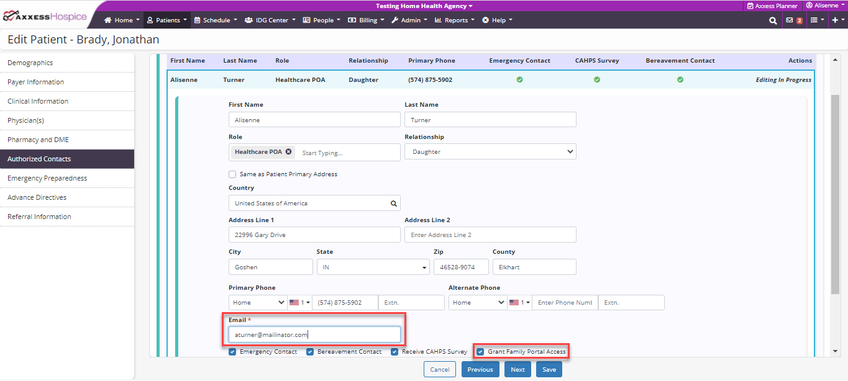This screenshot has width=848, height=381.
Task: Check Same as Patient Primary Address
Action: 232,174
